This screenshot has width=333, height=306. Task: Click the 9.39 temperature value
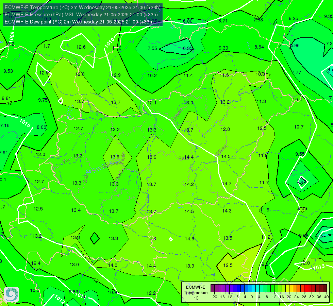223,48
